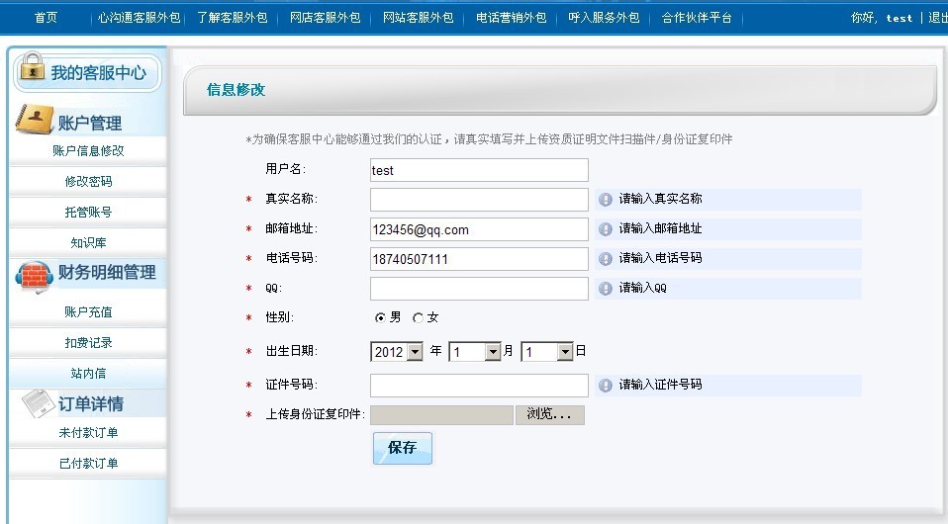Image resolution: width=948 pixels, height=524 pixels.
Task: Click the lock icon beside 我的客服中心
Action: tap(32, 70)
